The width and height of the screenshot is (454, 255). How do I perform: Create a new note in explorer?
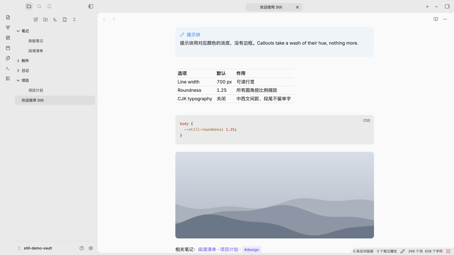click(x=36, y=20)
